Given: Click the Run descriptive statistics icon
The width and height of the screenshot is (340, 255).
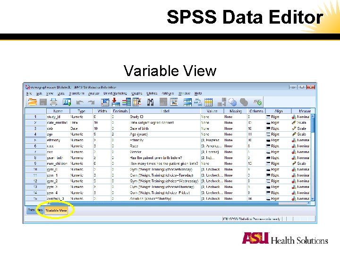Looking at the screenshot, I should [x=137, y=102].
